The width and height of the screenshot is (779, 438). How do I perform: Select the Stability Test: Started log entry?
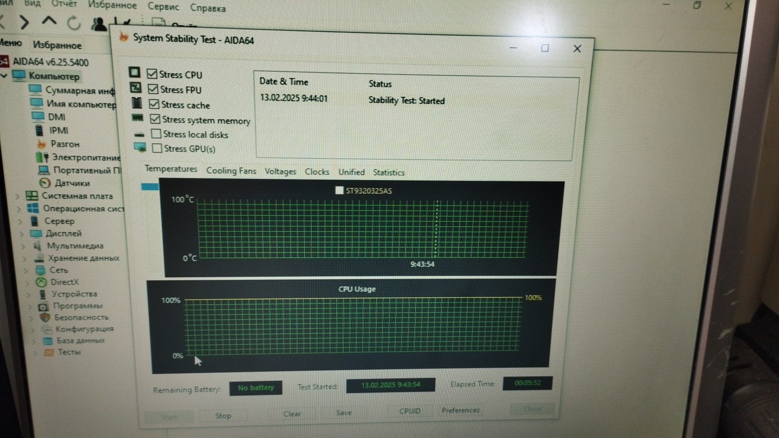click(407, 101)
